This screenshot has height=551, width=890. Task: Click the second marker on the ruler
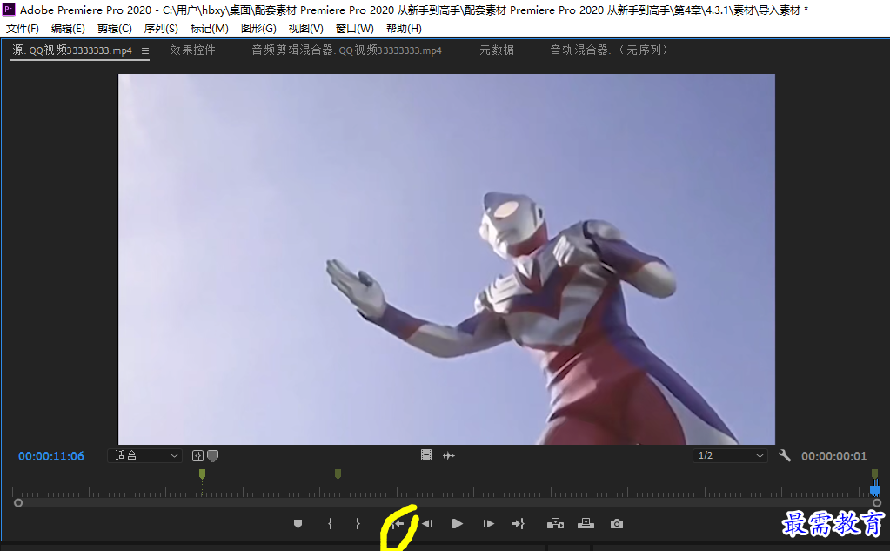338,474
